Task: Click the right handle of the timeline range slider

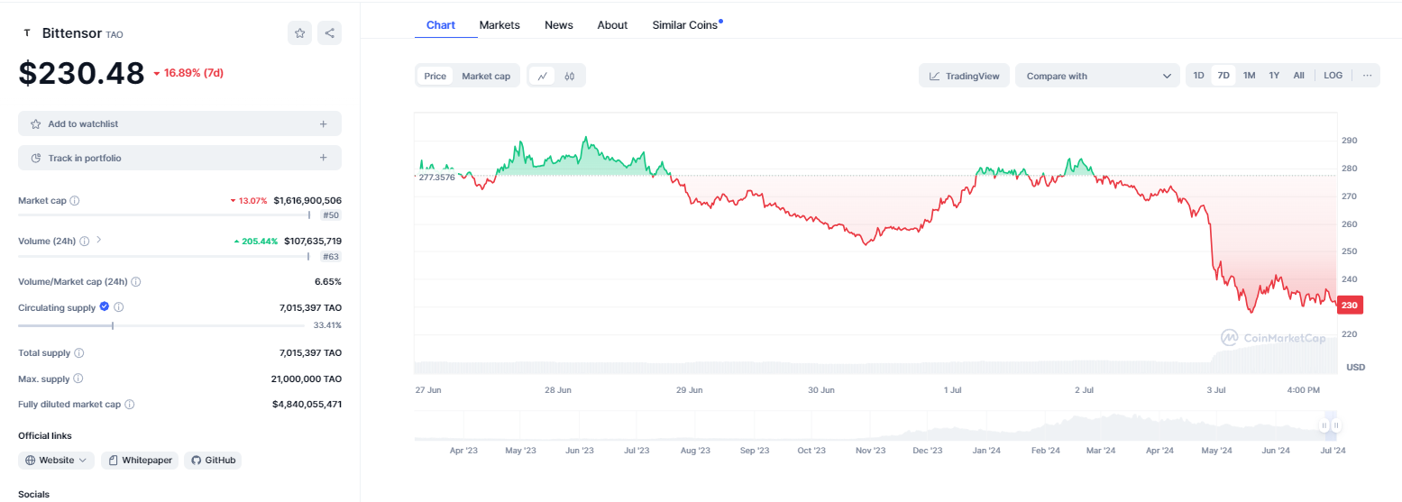Action: click(x=1336, y=425)
